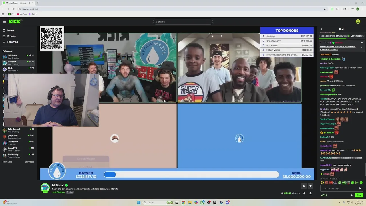This screenshot has width=366, height=206.
Task: Click Helium Mobile donor row
Action: coord(287,50)
